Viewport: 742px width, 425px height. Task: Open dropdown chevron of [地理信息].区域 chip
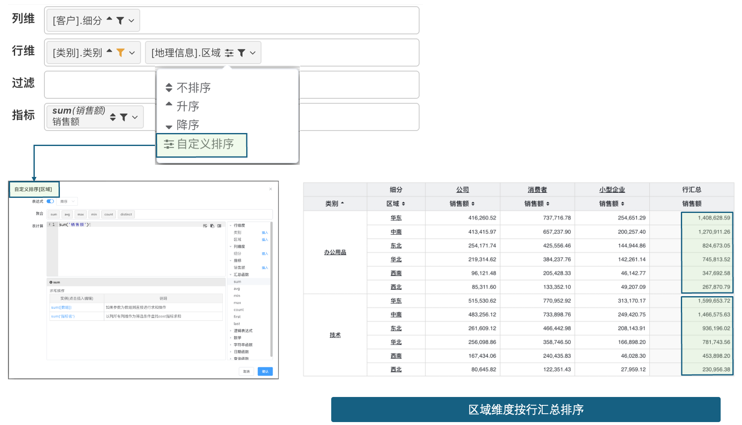tap(252, 53)
